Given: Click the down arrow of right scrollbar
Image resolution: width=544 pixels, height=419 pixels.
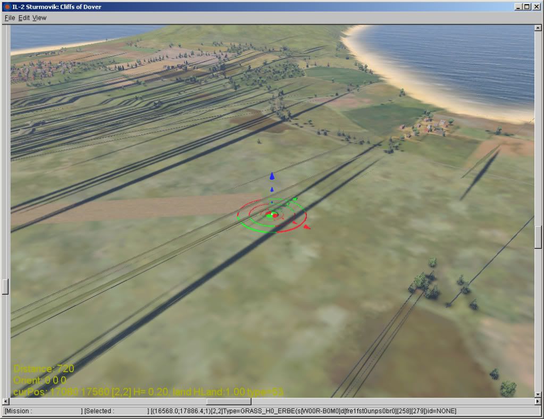Looking at the screenshot, I should click(x=538, y=395).
